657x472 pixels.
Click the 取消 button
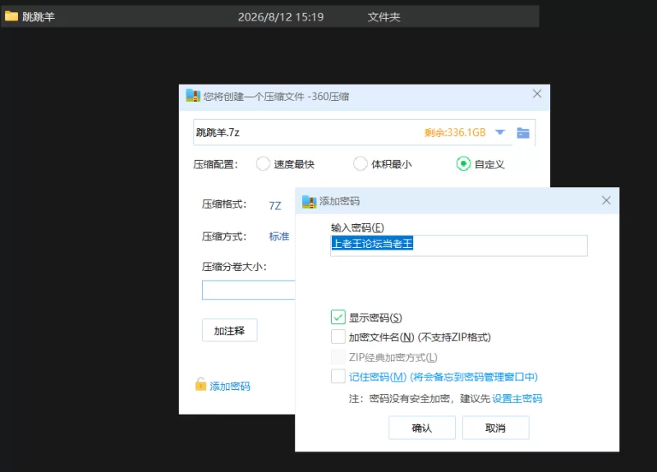tap(496, 428)
